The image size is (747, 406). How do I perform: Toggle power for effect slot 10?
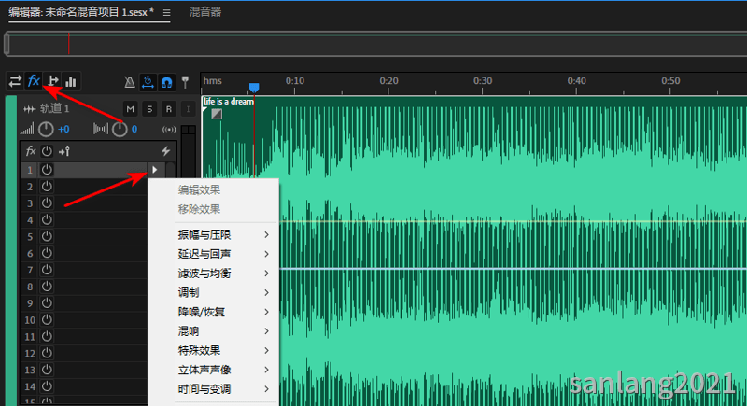47,319
